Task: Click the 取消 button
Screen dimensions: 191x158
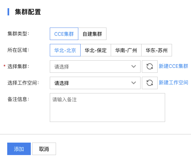Action: (44, 149)
